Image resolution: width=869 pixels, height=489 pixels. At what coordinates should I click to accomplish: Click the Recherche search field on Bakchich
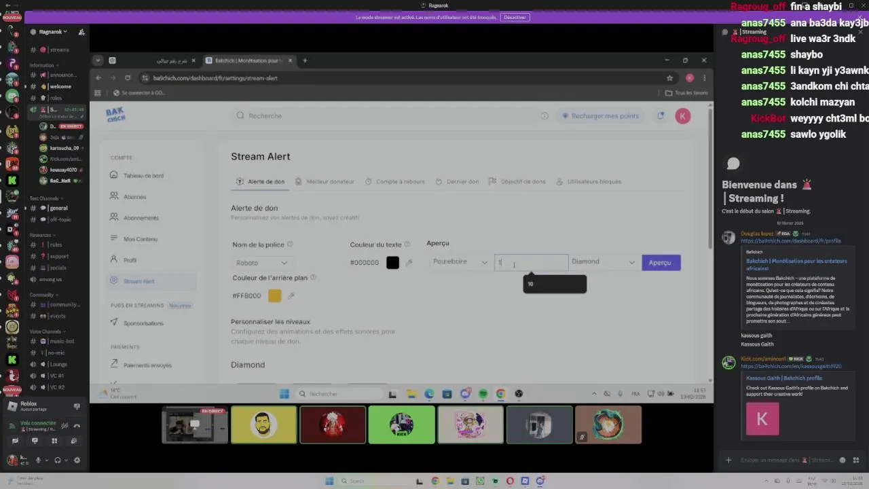point(384,115)
